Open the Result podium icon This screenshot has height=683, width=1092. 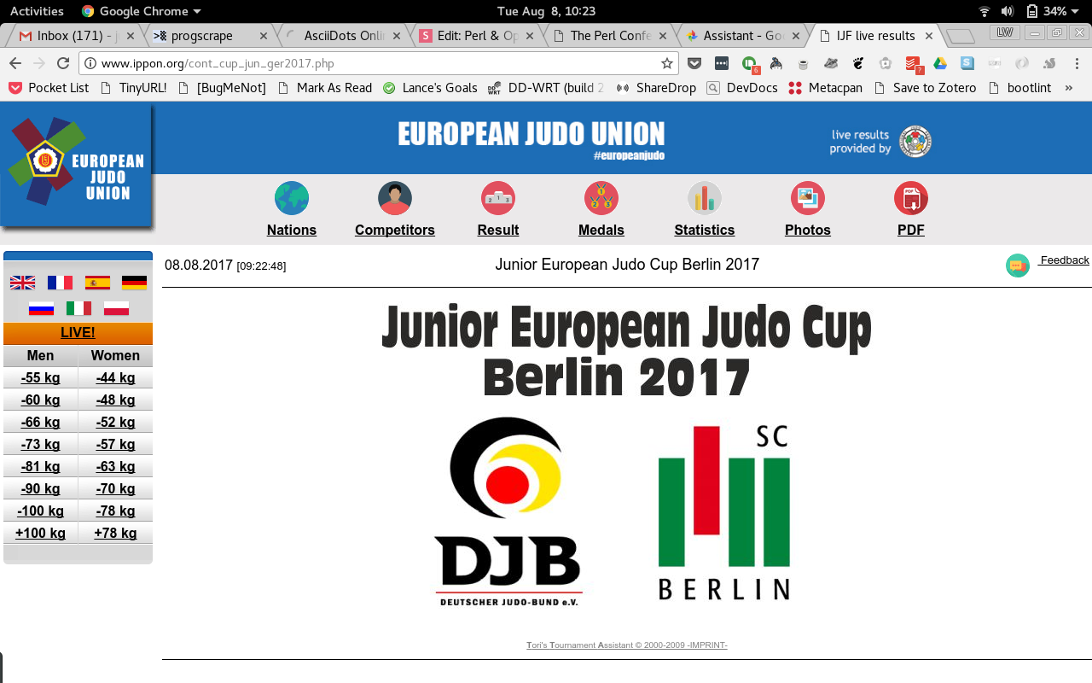(498, 198)
